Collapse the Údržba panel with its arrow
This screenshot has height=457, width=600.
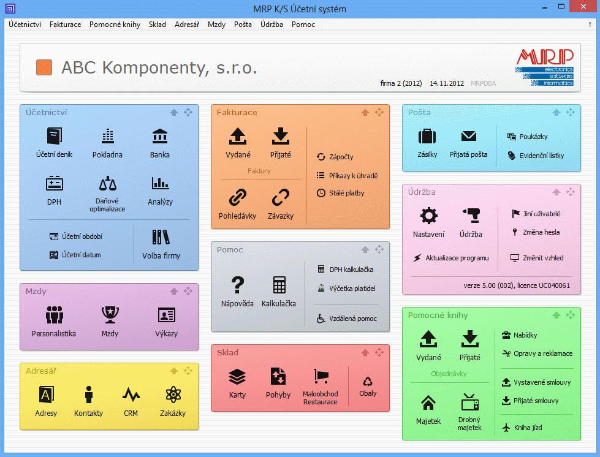[556, 192]
